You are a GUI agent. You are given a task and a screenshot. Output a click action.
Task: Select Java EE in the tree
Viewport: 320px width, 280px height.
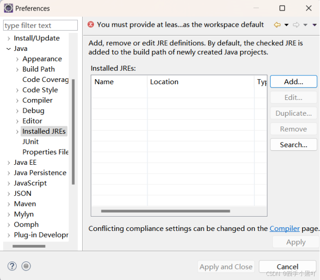pyautogui.click(x=25, y=162)
